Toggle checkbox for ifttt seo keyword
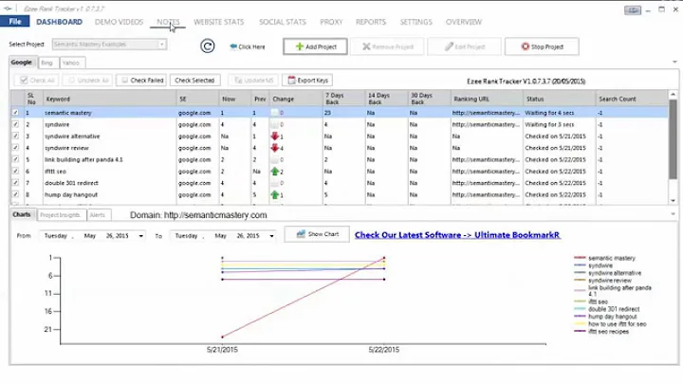 click(16, 172)
